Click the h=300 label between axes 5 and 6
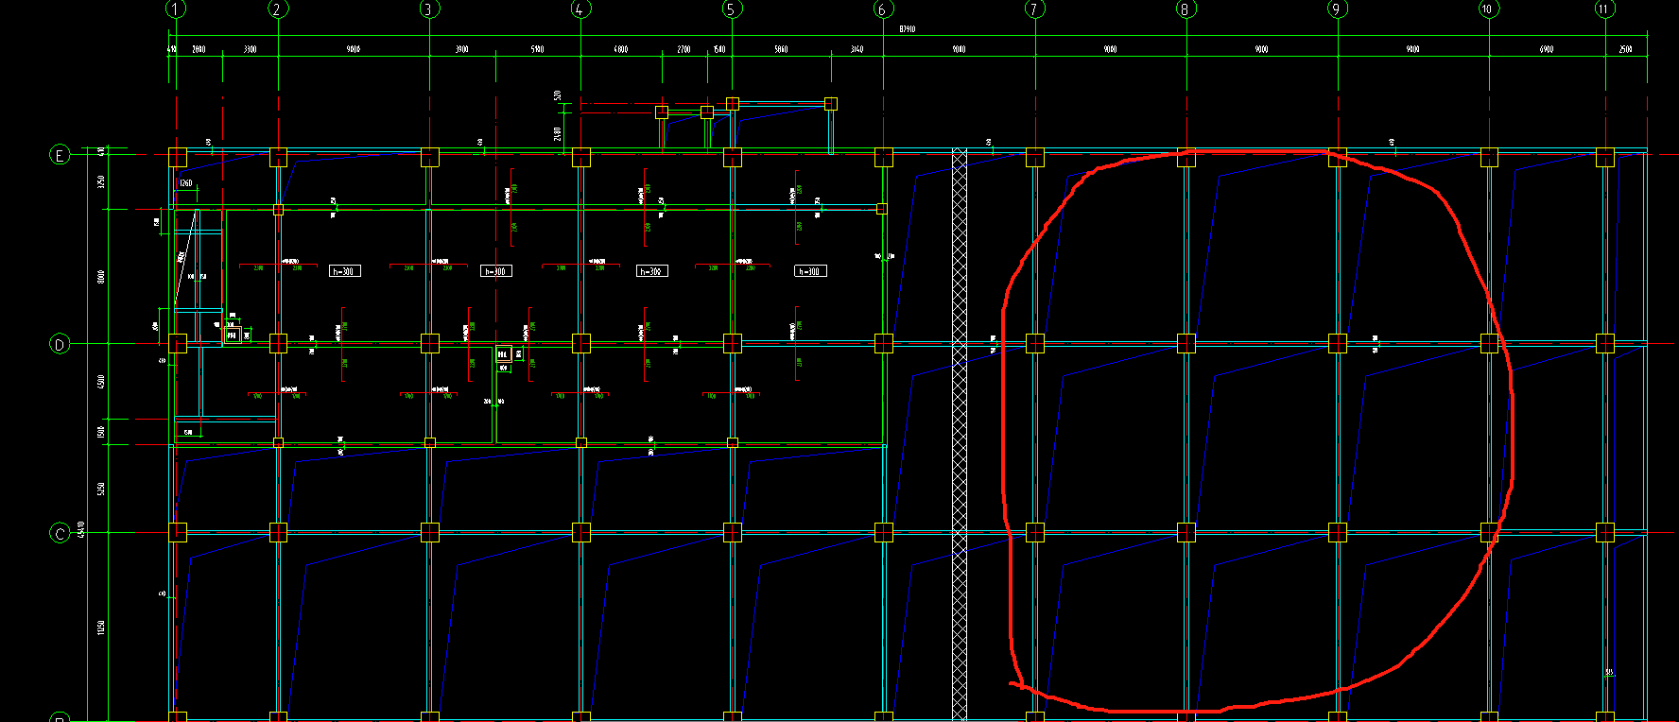The height and width of the screenshot is (722, 1679). click(810, 271)
